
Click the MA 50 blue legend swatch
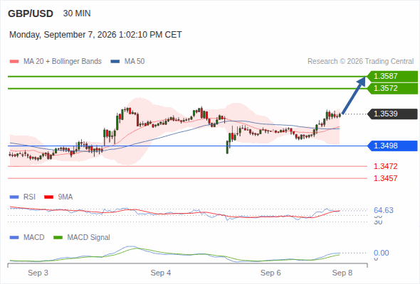click(115, 62)
